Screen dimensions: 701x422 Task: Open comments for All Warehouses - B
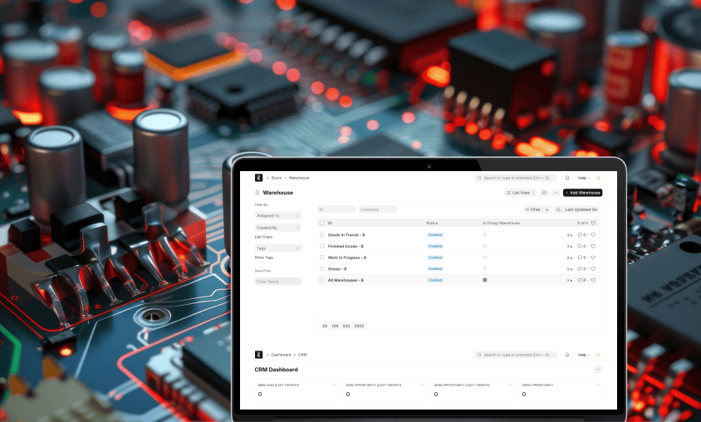[581, 280]
